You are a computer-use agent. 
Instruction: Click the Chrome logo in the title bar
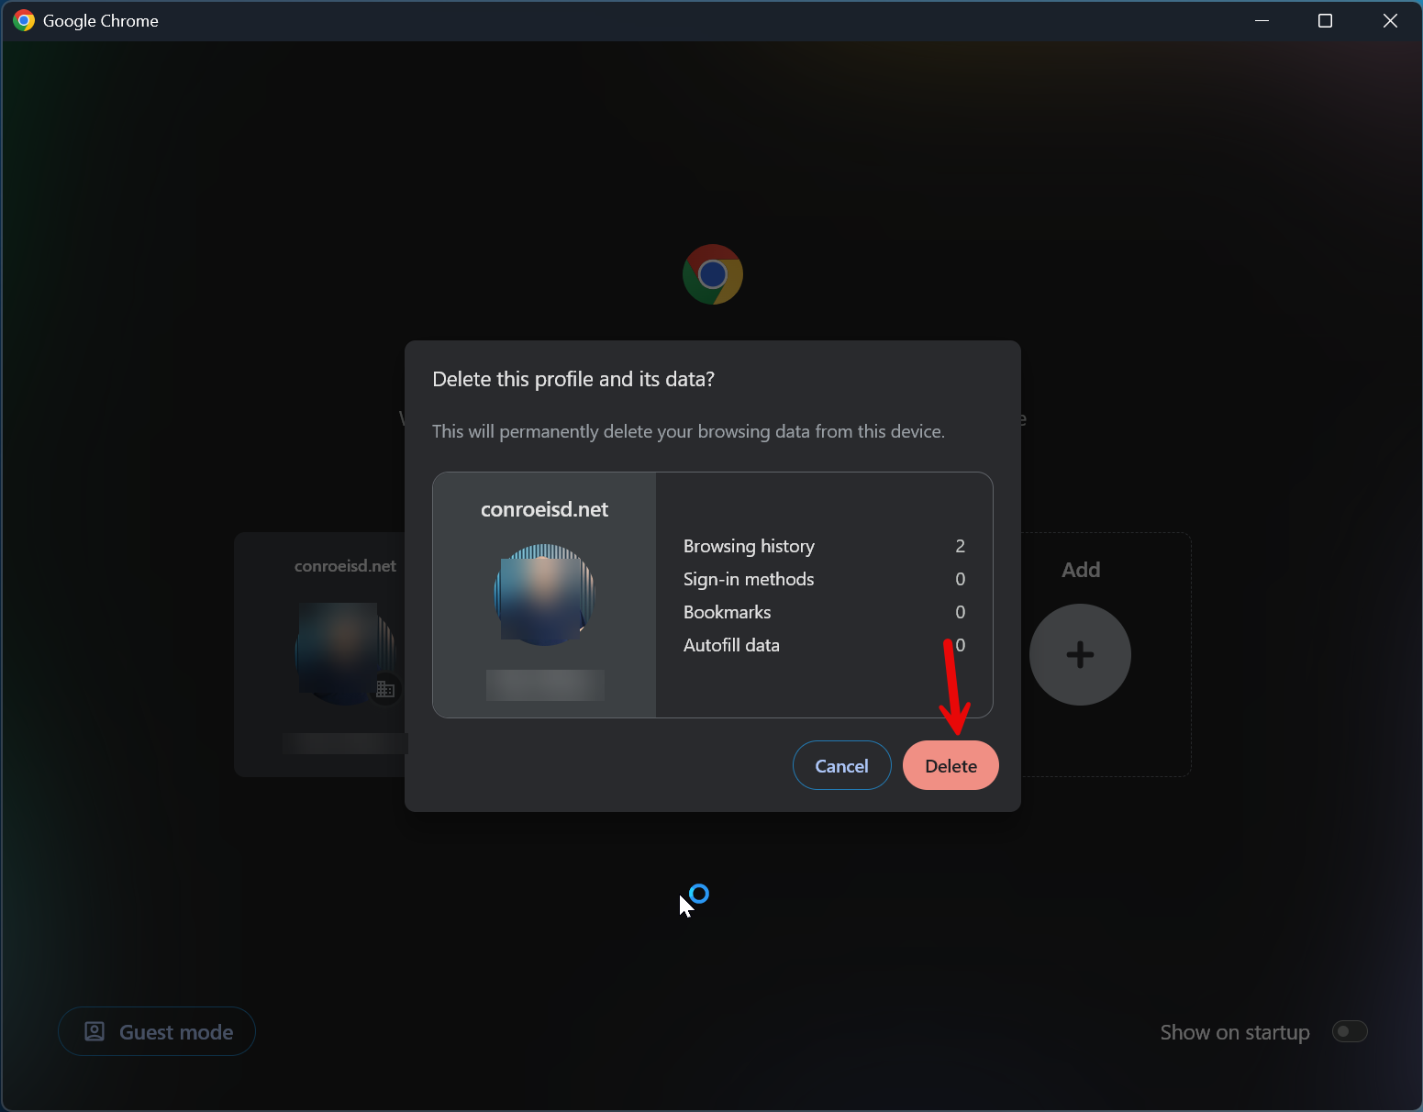tap(24, 20)
